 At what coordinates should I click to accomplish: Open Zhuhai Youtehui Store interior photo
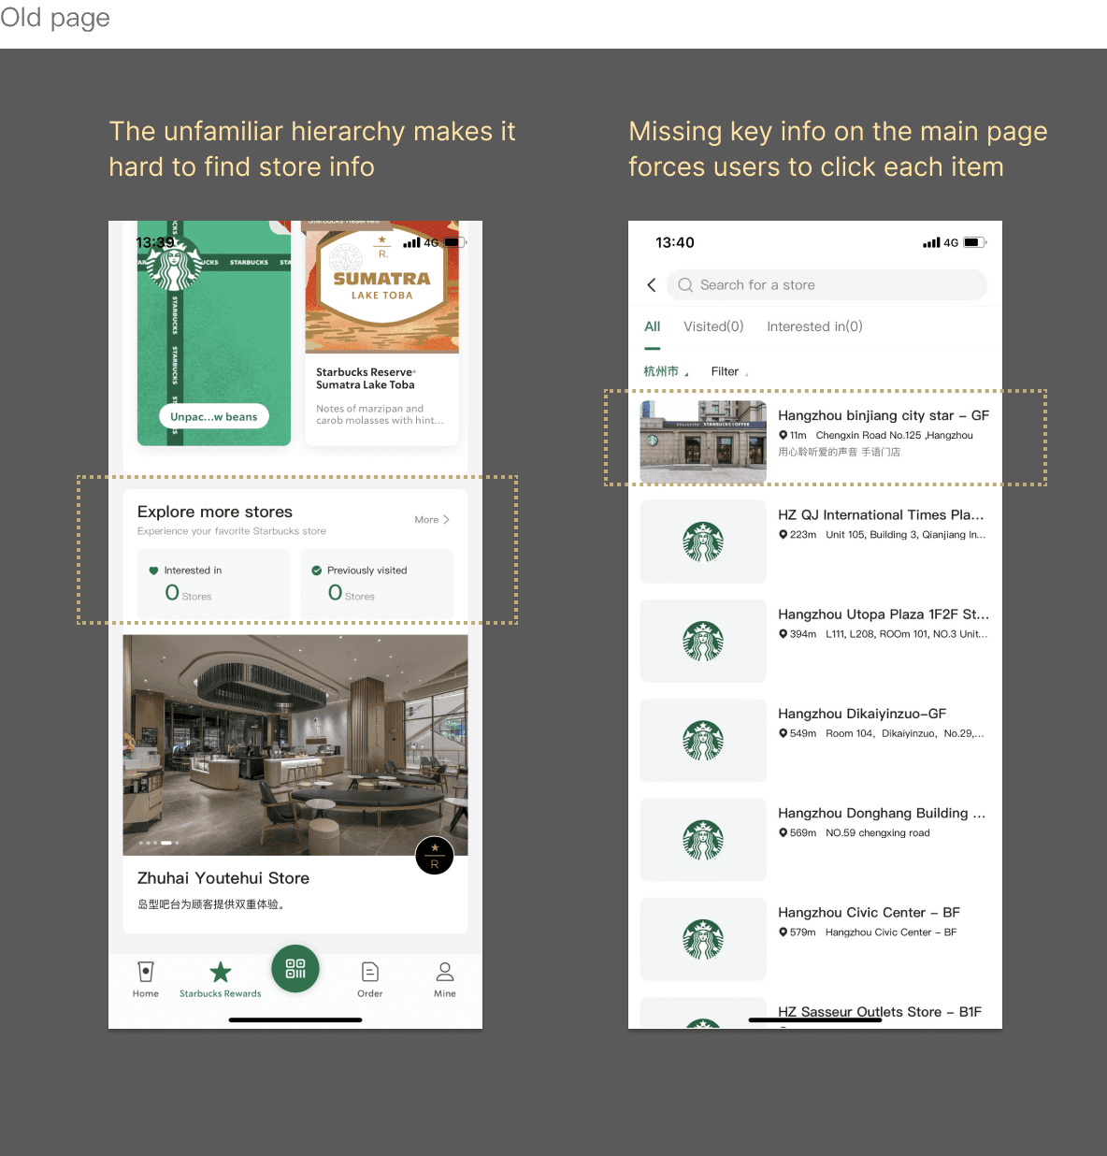(295, 745)
